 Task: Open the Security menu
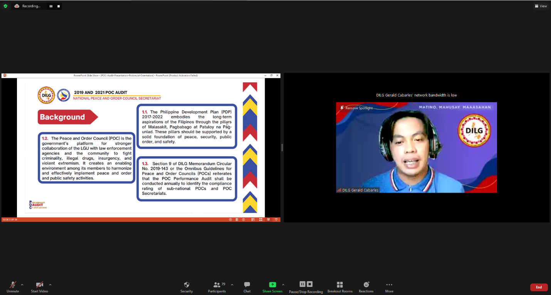186,287
